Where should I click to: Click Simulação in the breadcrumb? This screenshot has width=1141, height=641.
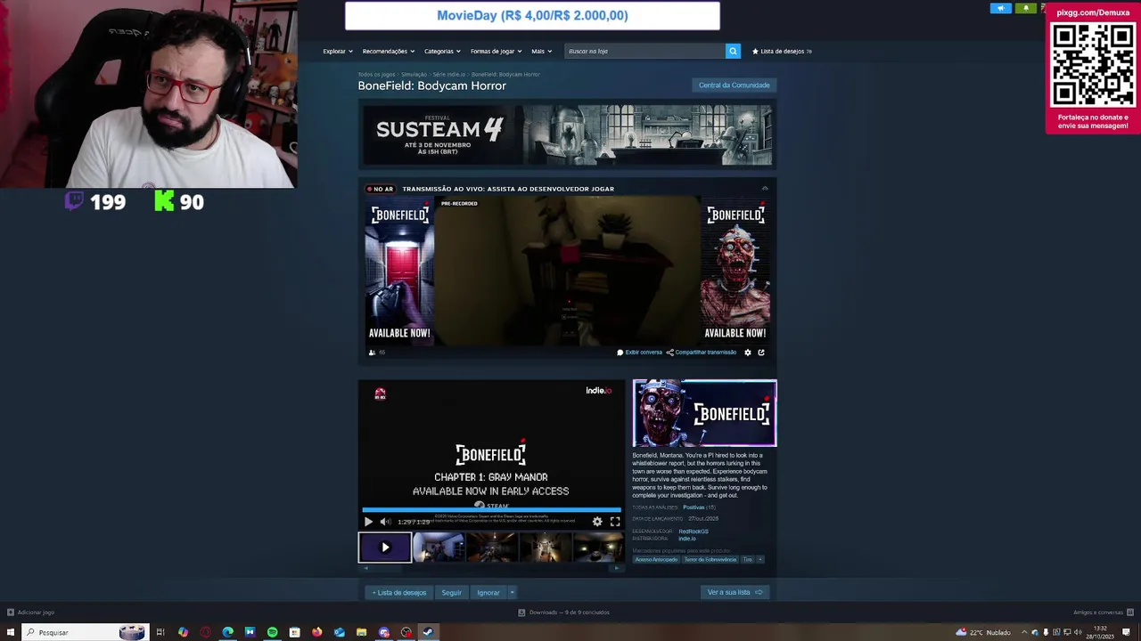414,75
